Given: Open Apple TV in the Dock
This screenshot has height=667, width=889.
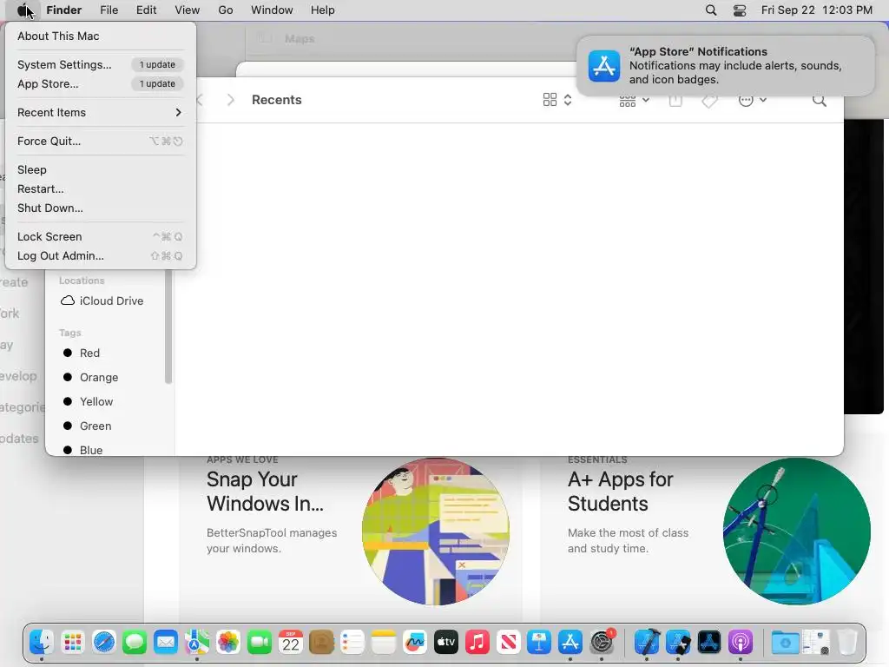Looking at the screenshot, I should coord(446,642).
